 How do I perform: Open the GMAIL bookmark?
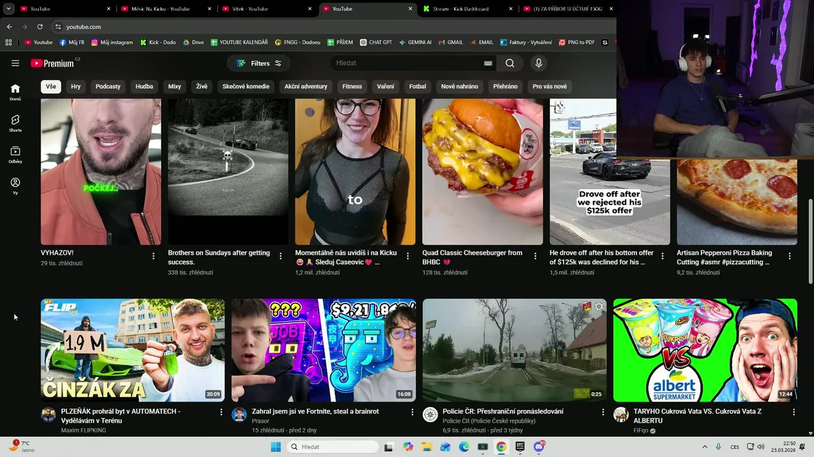tap(450, 43)
